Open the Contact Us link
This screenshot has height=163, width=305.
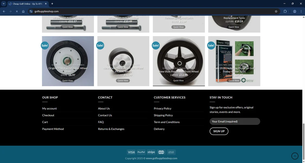point(105,115)
